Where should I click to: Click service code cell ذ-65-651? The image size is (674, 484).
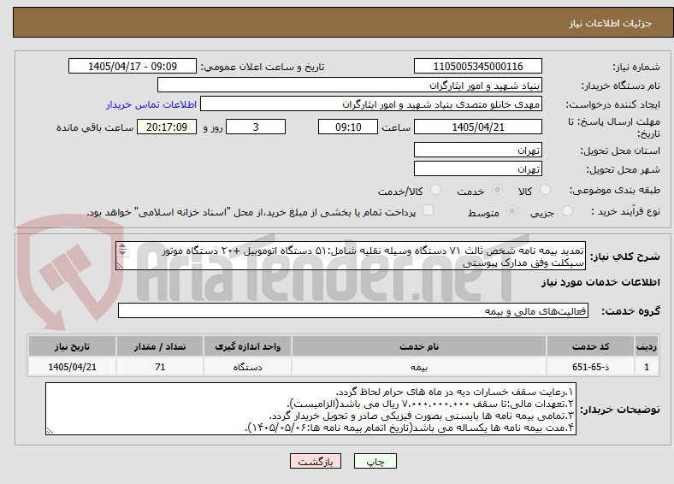pos(591,367)
